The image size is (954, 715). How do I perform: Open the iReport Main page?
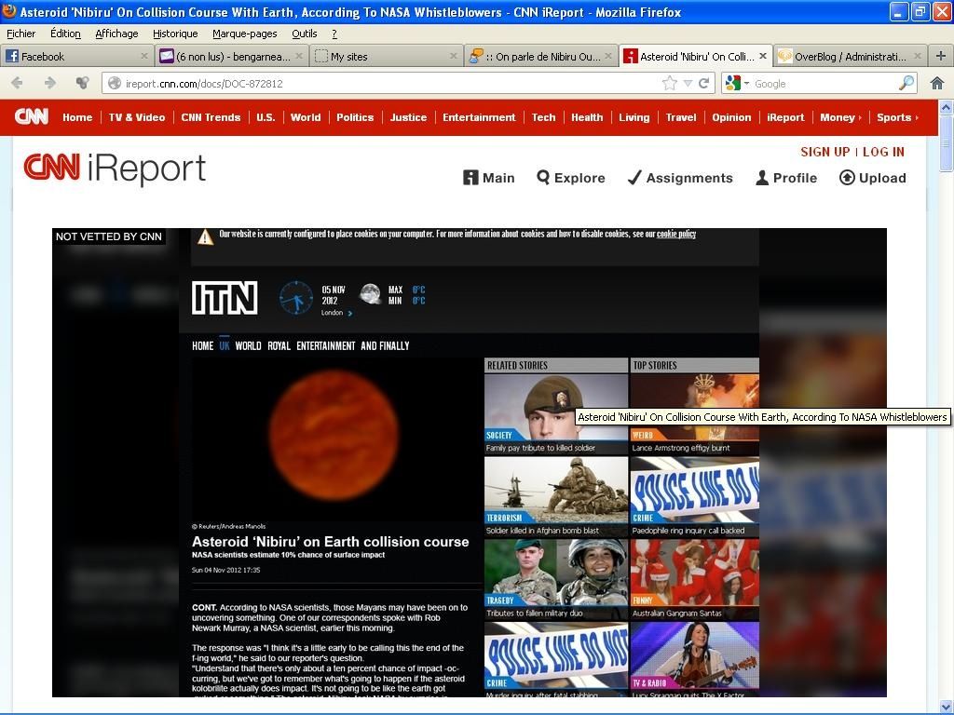(x=488, y=178)
